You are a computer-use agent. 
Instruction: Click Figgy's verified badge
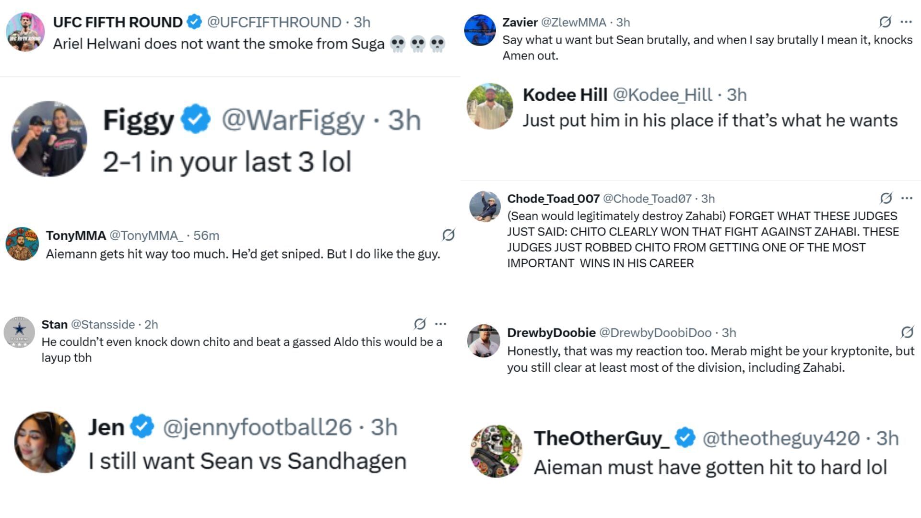pyautogui.click(x=196, y=120)
